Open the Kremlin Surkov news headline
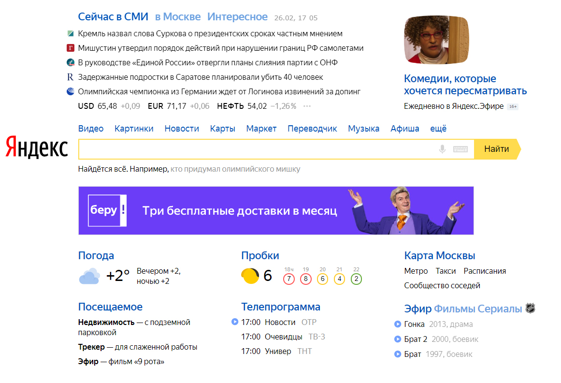The height and width of the screenshot is (383, 561). tap(210, 34)
